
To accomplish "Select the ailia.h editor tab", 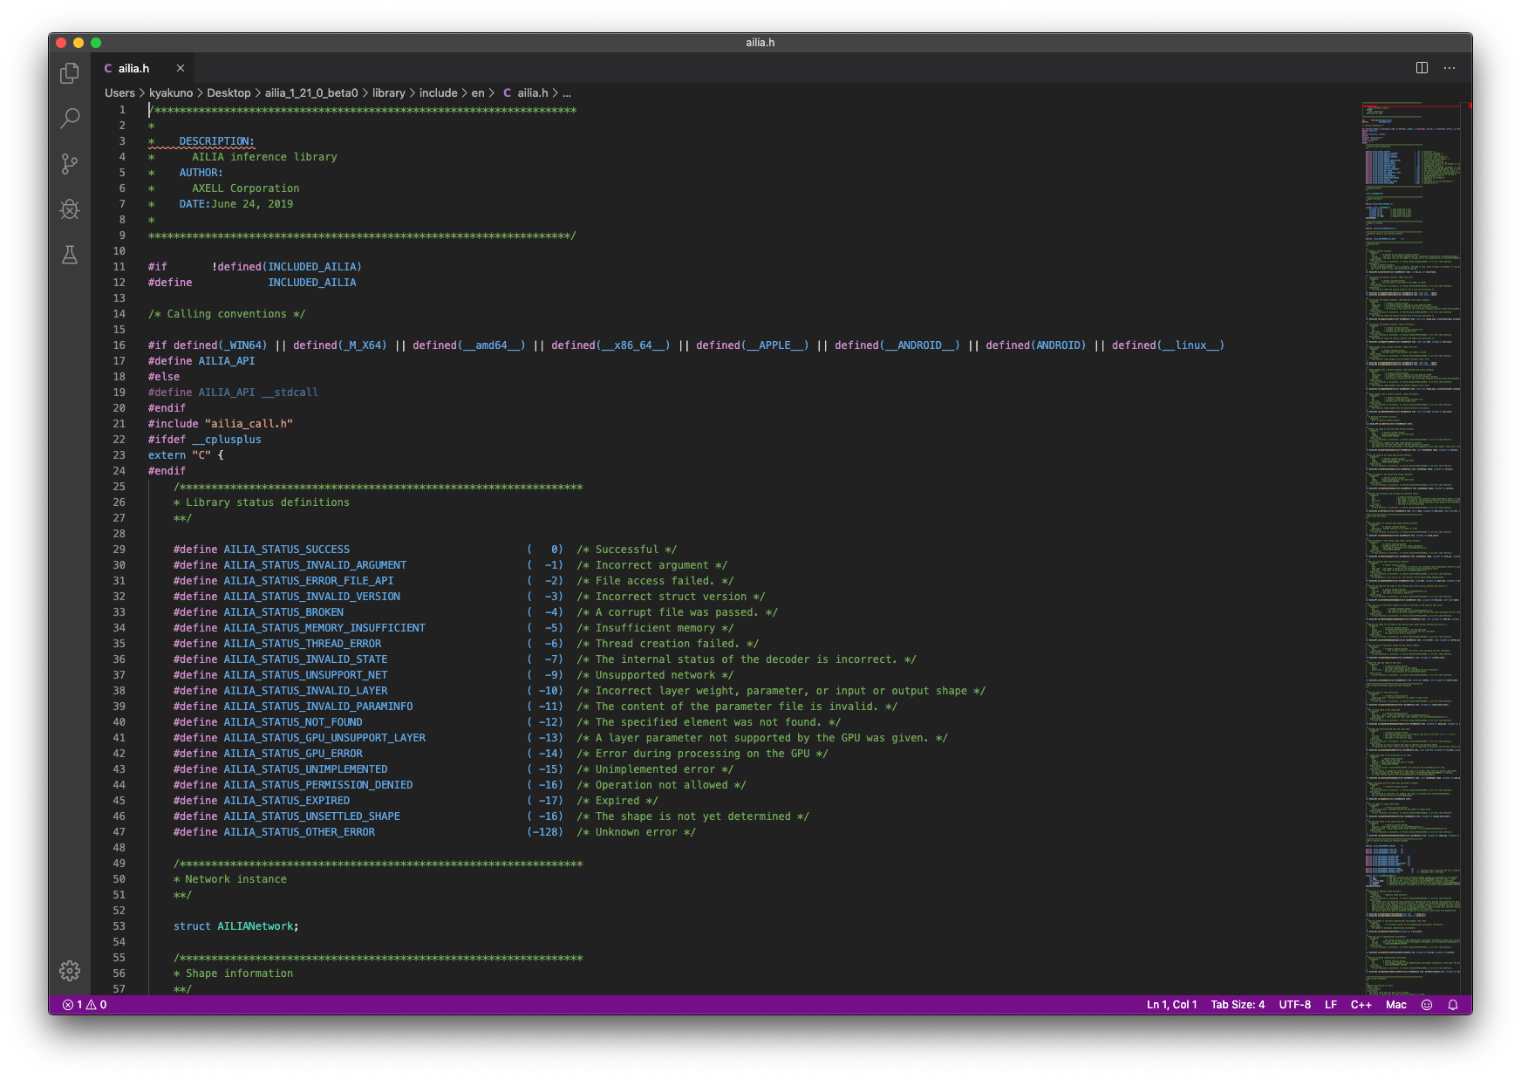I will (x=142, y=68).
